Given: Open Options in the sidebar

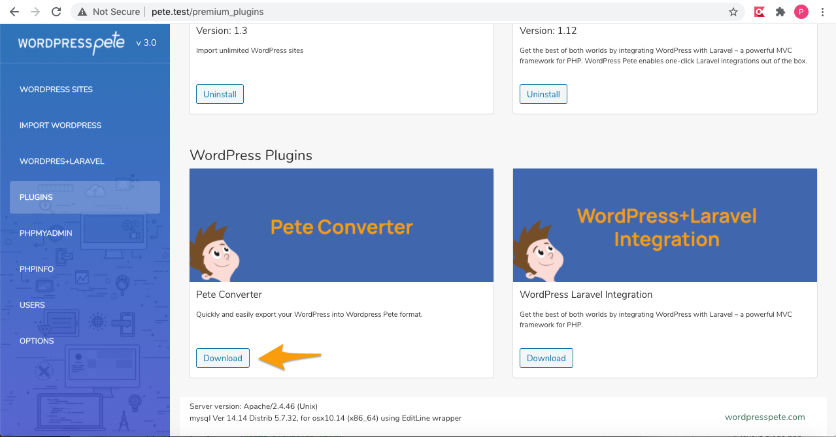Looking at the screenshot, I should click(x=37, y=341).
